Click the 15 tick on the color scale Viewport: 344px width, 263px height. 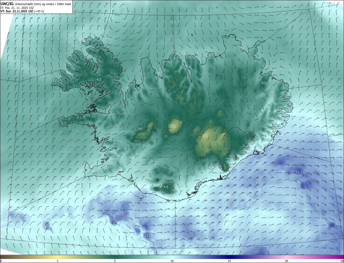pos(229,261)
